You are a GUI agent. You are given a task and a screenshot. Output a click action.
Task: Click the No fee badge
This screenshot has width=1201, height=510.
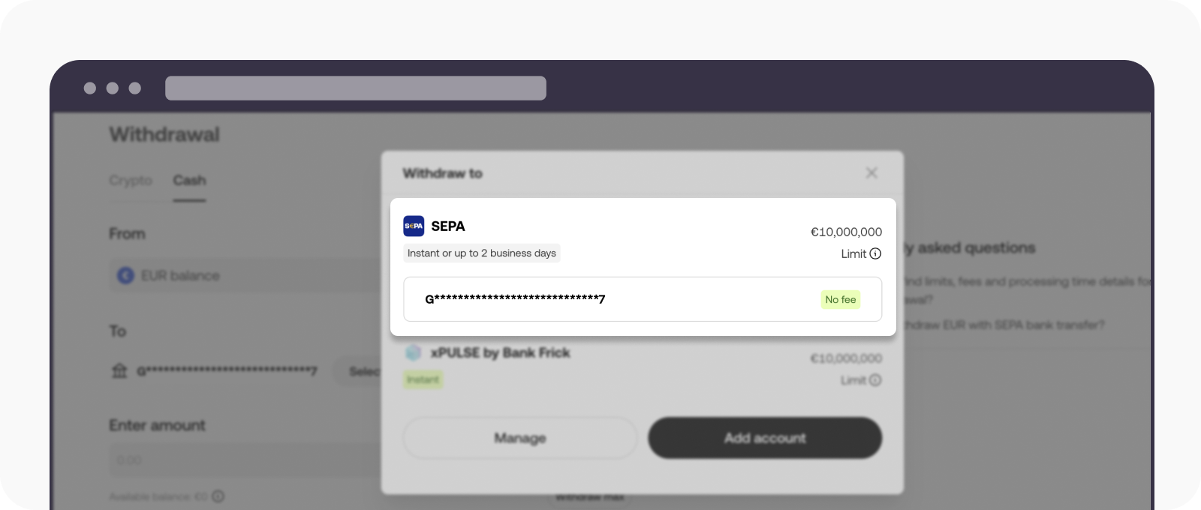840,299
